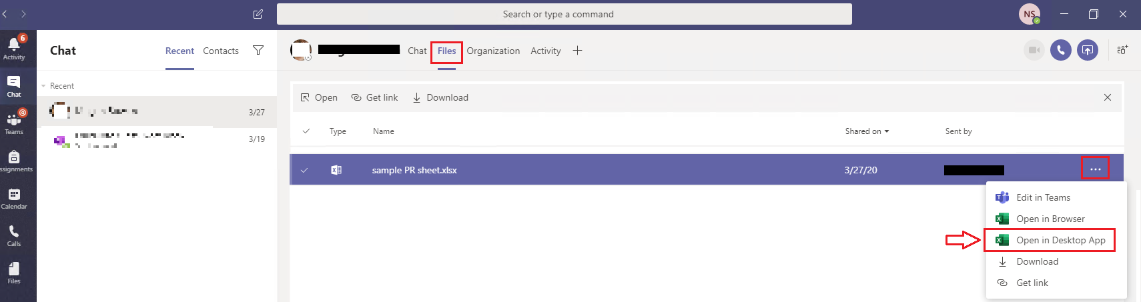Switch to the Chat tab in conversation
Screen dimensions: 1141x302
coord(417,51)
